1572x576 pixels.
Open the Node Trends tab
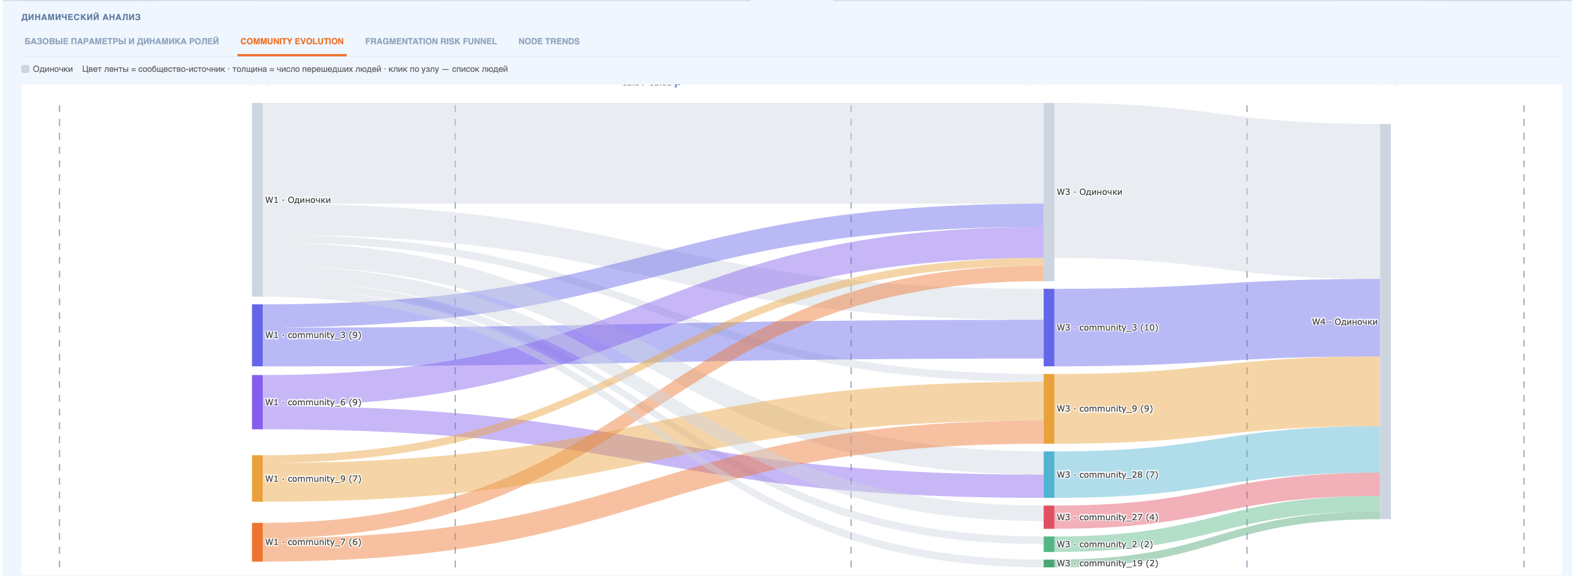coord(549,41)
